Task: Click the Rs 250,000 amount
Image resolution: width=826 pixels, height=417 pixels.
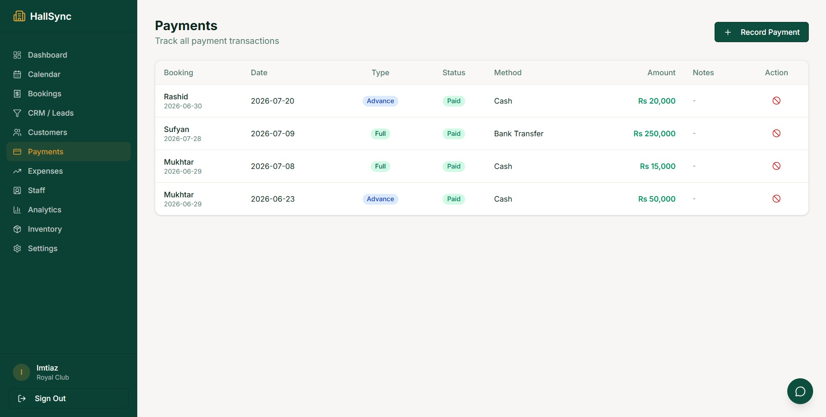Action: pos(654,134)
